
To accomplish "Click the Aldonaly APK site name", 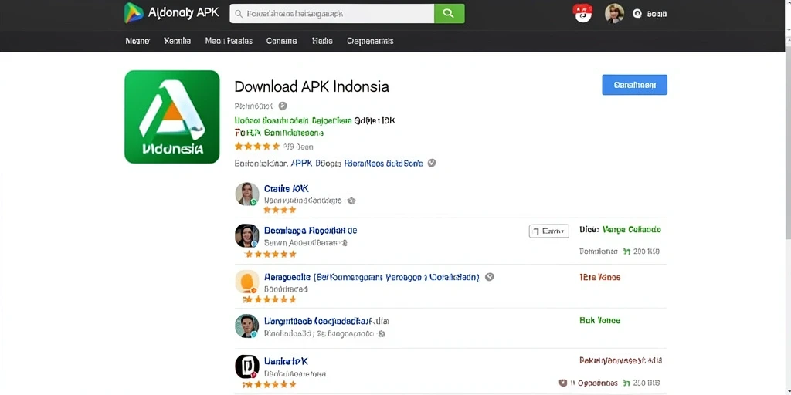I will (184, 12).
